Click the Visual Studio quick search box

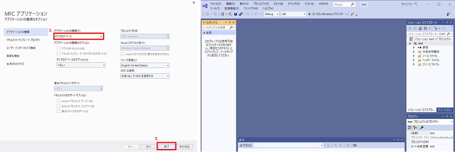pyautogui.click(x=344, y=5)
